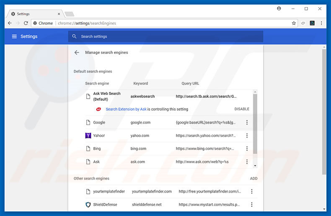Click the grey extension icon beside the star
Image resolution: width=331 pixels, height=216 pixels.
tap(303, 23)
